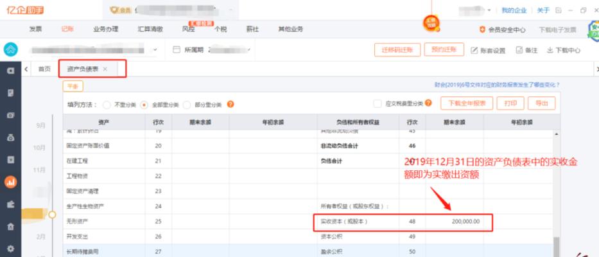599x257 pixels.
Task: Select 10月 on the month timeline
Action: point(39,147)
